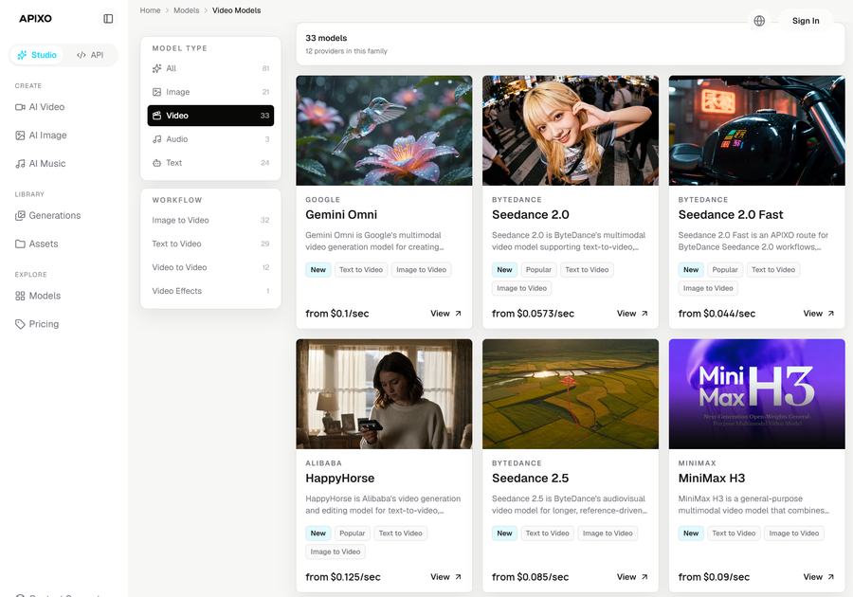Select Video Effects workflow filter
Screen dimensions: 853x597
click(210, 291)
